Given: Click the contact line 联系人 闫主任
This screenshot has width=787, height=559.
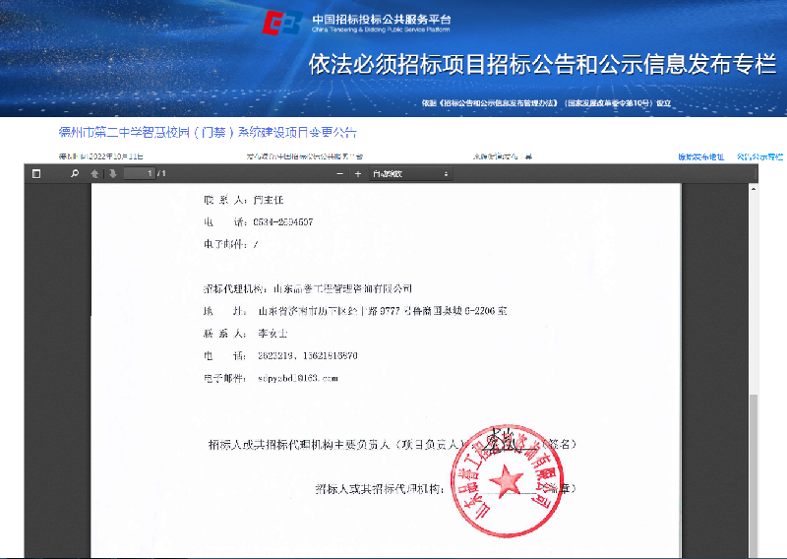Looking at the screenshot, I should [x=243, y=200].
